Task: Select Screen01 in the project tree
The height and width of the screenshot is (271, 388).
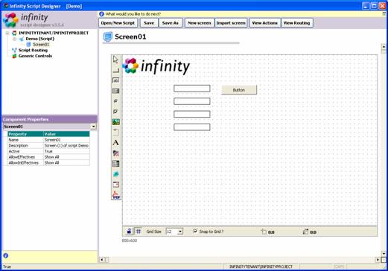Action: click(41, 45)
